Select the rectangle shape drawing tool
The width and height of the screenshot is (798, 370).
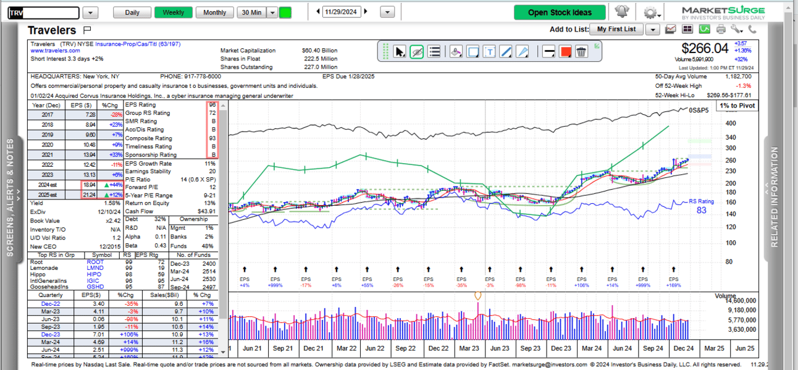coord(472,52)
